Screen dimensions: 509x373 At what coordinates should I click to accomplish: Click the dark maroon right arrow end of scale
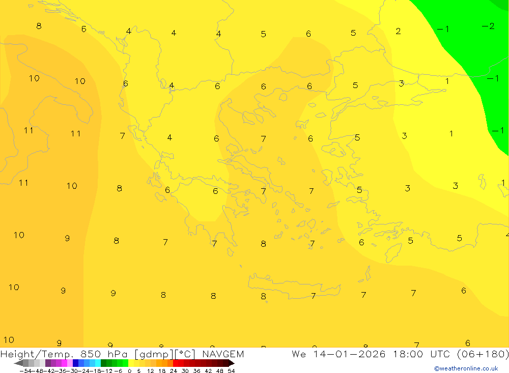coord(231,363)
